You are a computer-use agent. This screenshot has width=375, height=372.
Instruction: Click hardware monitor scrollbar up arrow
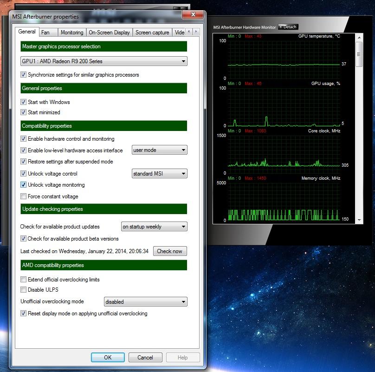[x=359, y=38]
